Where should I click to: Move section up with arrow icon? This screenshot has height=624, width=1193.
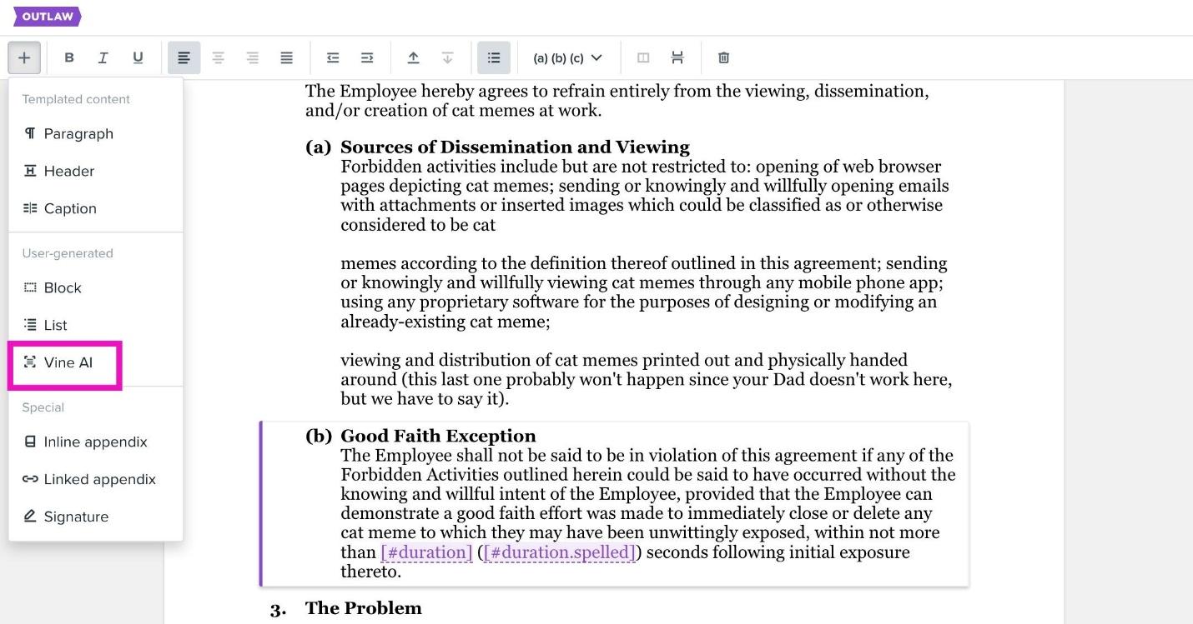413,57
